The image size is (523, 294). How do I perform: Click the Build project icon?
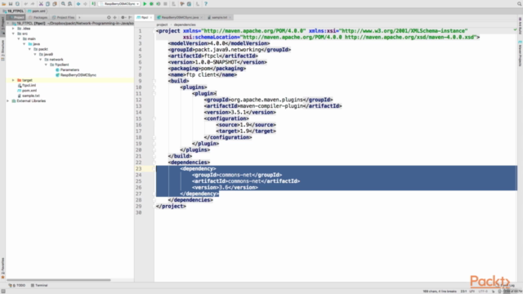(x=94, y=3)
